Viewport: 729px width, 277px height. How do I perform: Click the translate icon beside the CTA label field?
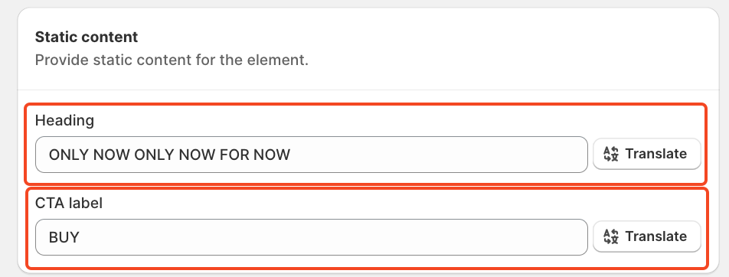click(x=611, y=236)
